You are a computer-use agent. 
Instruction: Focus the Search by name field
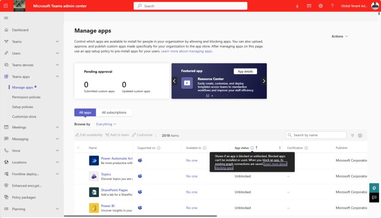point(316,135)
